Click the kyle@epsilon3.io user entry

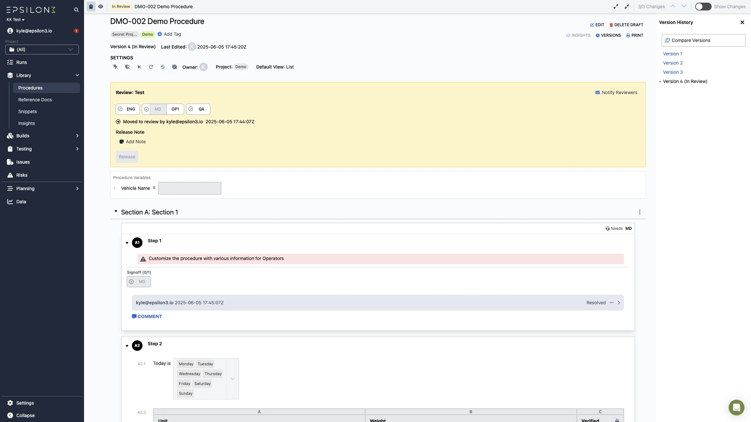tap(34, 31)
